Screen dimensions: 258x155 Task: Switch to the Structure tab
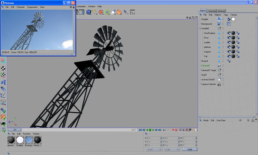[x=212, y=11]
